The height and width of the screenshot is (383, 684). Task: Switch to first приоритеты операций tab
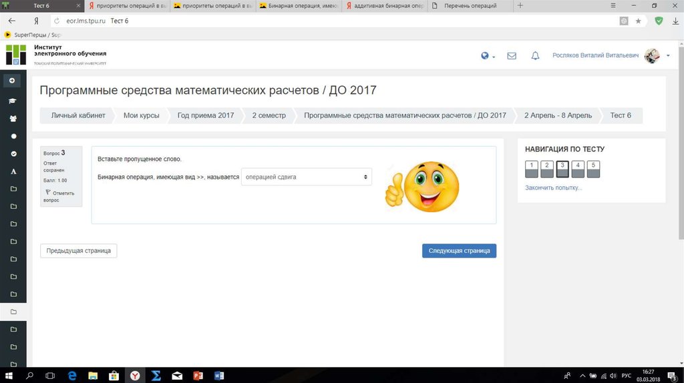[128, 5]
